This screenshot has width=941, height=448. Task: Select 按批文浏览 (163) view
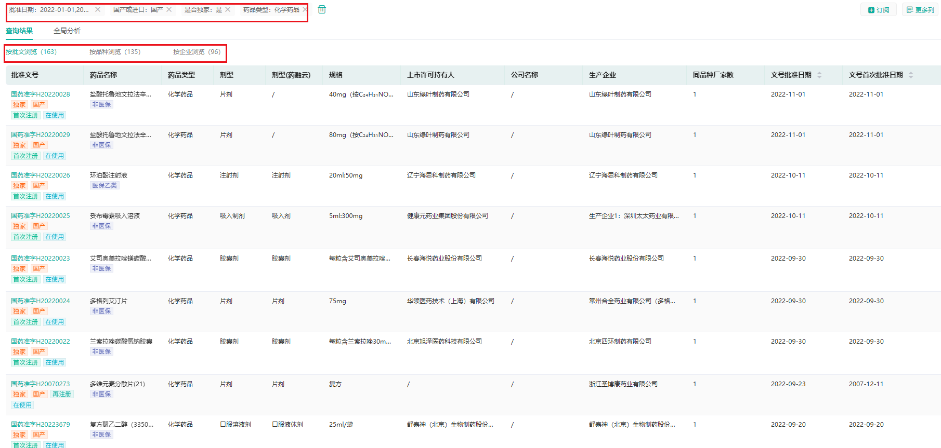pos(31,52)
